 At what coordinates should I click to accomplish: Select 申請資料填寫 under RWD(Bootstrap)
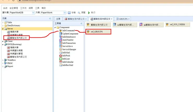pos(15,51)
